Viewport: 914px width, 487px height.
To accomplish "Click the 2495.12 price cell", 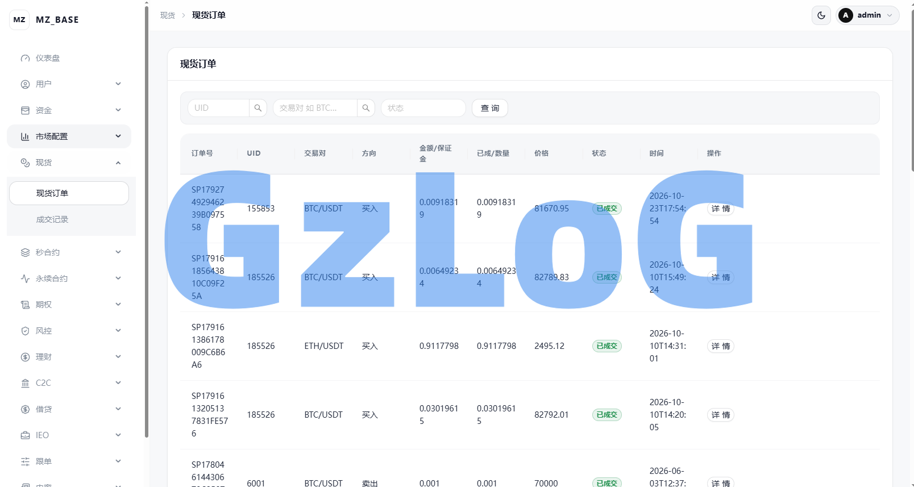I will (x=549, y=346).
